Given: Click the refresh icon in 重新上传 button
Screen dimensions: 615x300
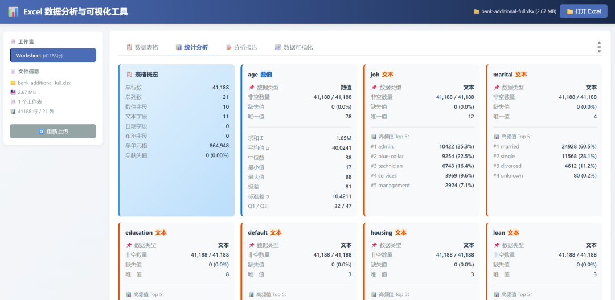Looking at the screenshot, I should [x=42, y=131].
